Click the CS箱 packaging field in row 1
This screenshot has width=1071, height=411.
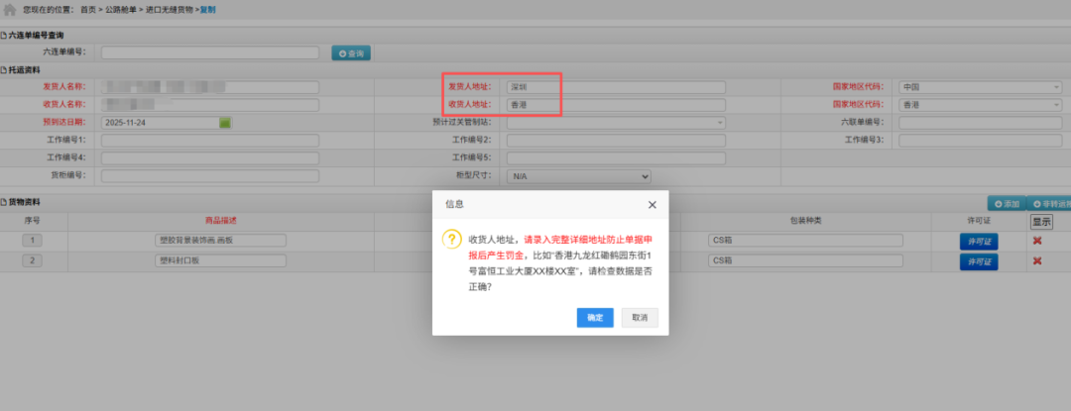805,241
